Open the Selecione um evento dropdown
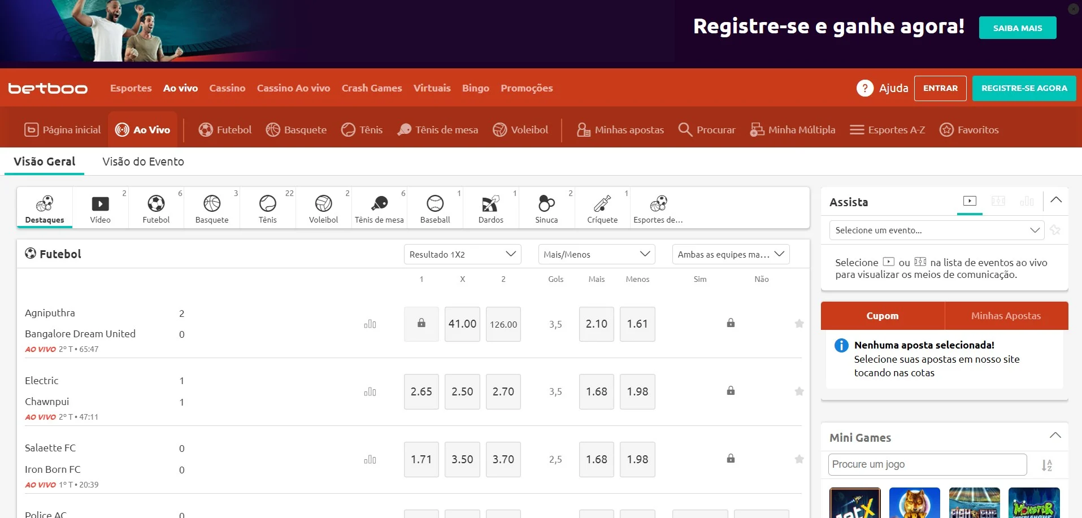The image size is (1082, 518). click(936, 230)
